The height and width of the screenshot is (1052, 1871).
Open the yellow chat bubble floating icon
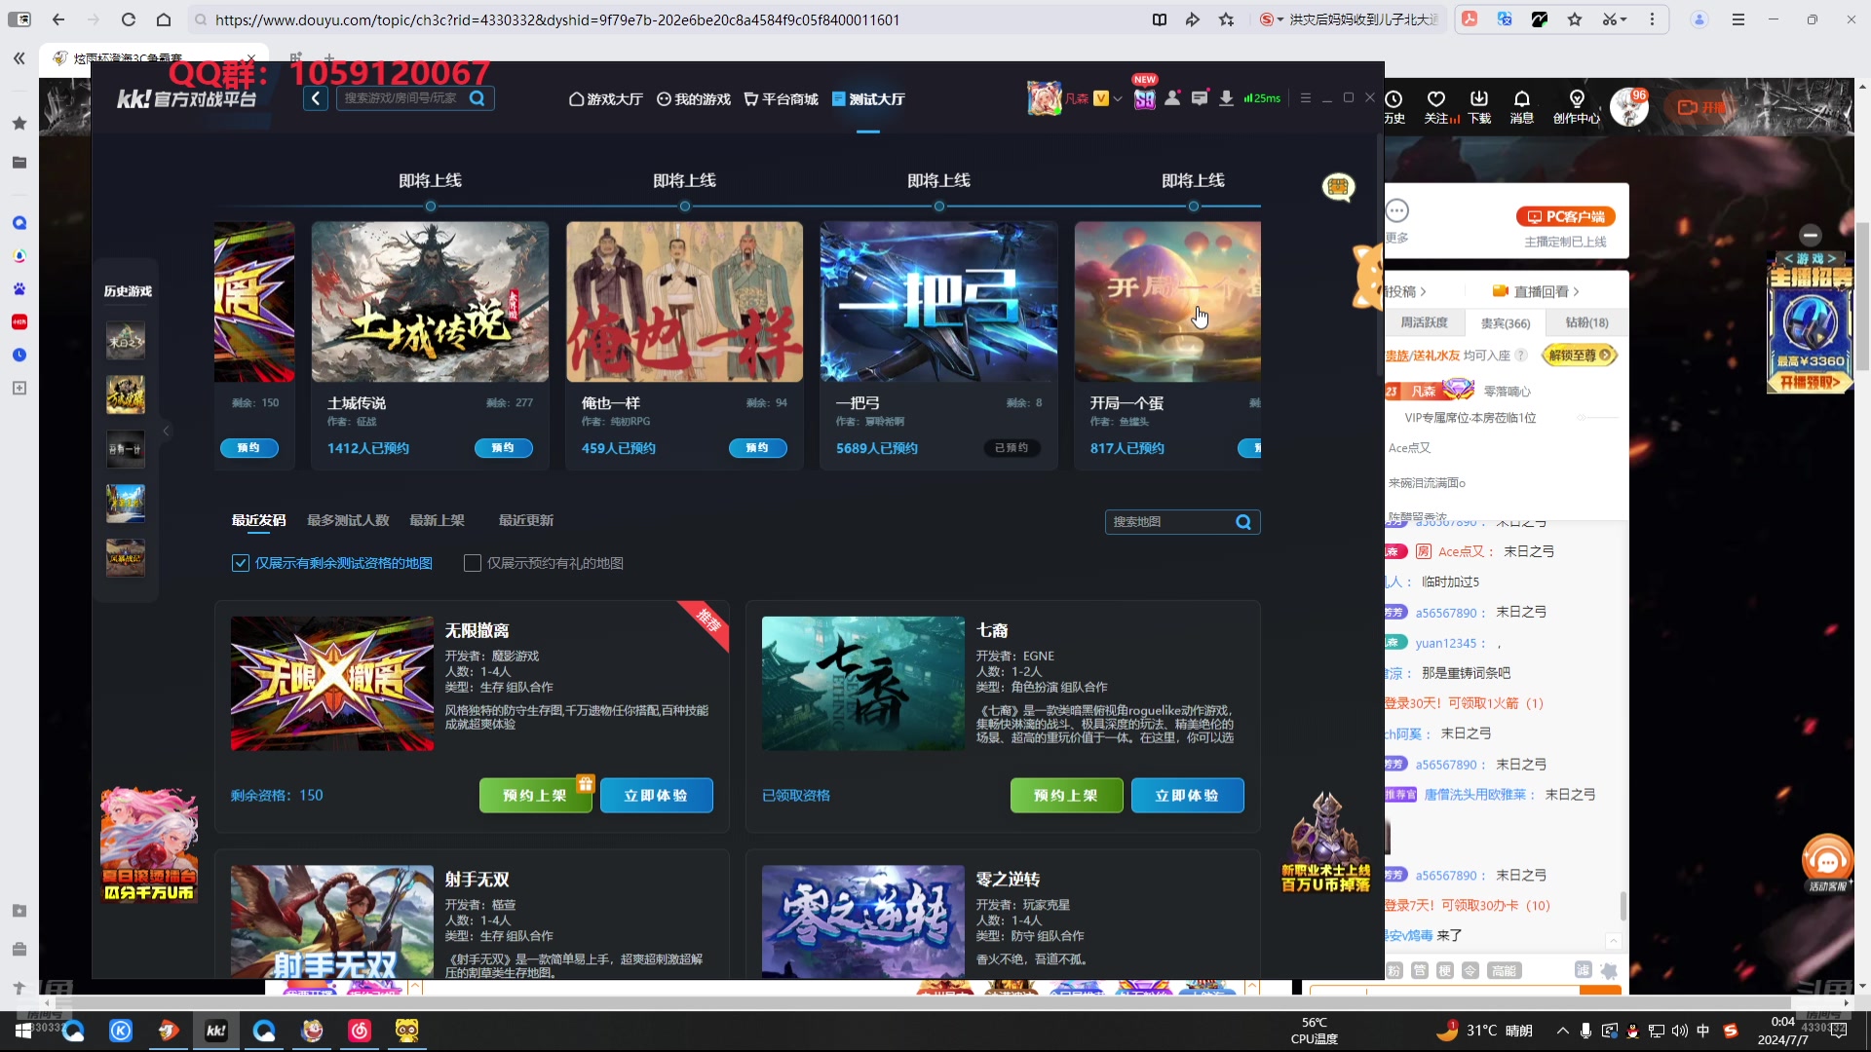tap(1338, 186)
